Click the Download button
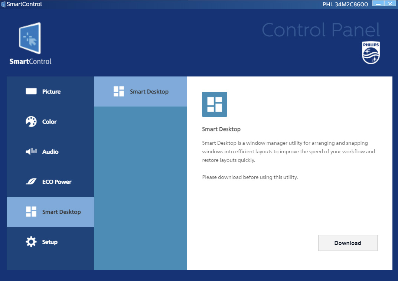398x281 pixels. point(348,243)
